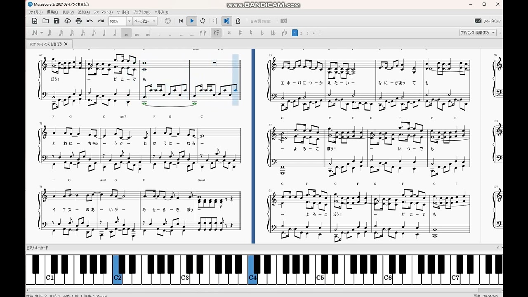
Task: Select the quarter note duration
Action: [104, 33]
